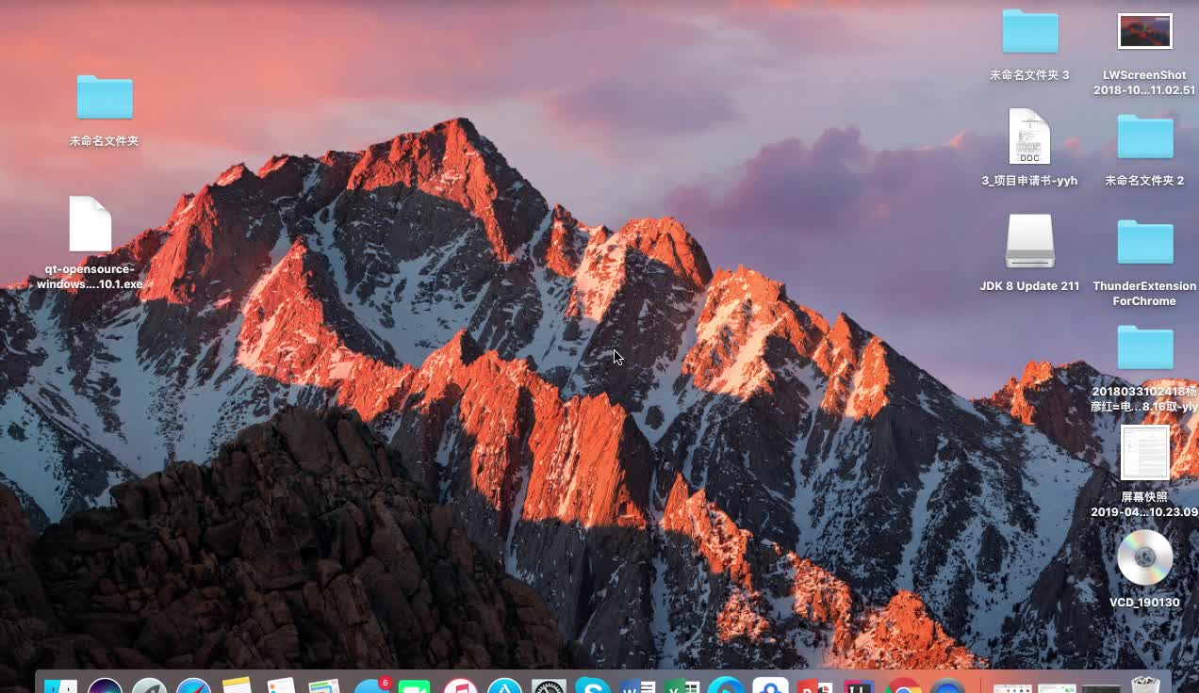
Task: Select the qt-opensource-windows exe file icon
Action: point(90,224)
